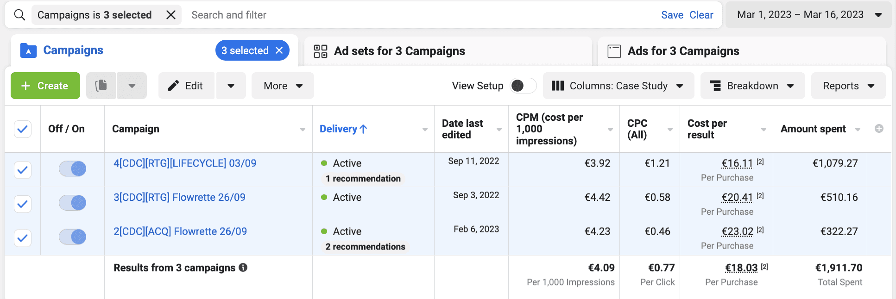Click the Search and filter field
896x299 pixels.
tap(417, 15)
